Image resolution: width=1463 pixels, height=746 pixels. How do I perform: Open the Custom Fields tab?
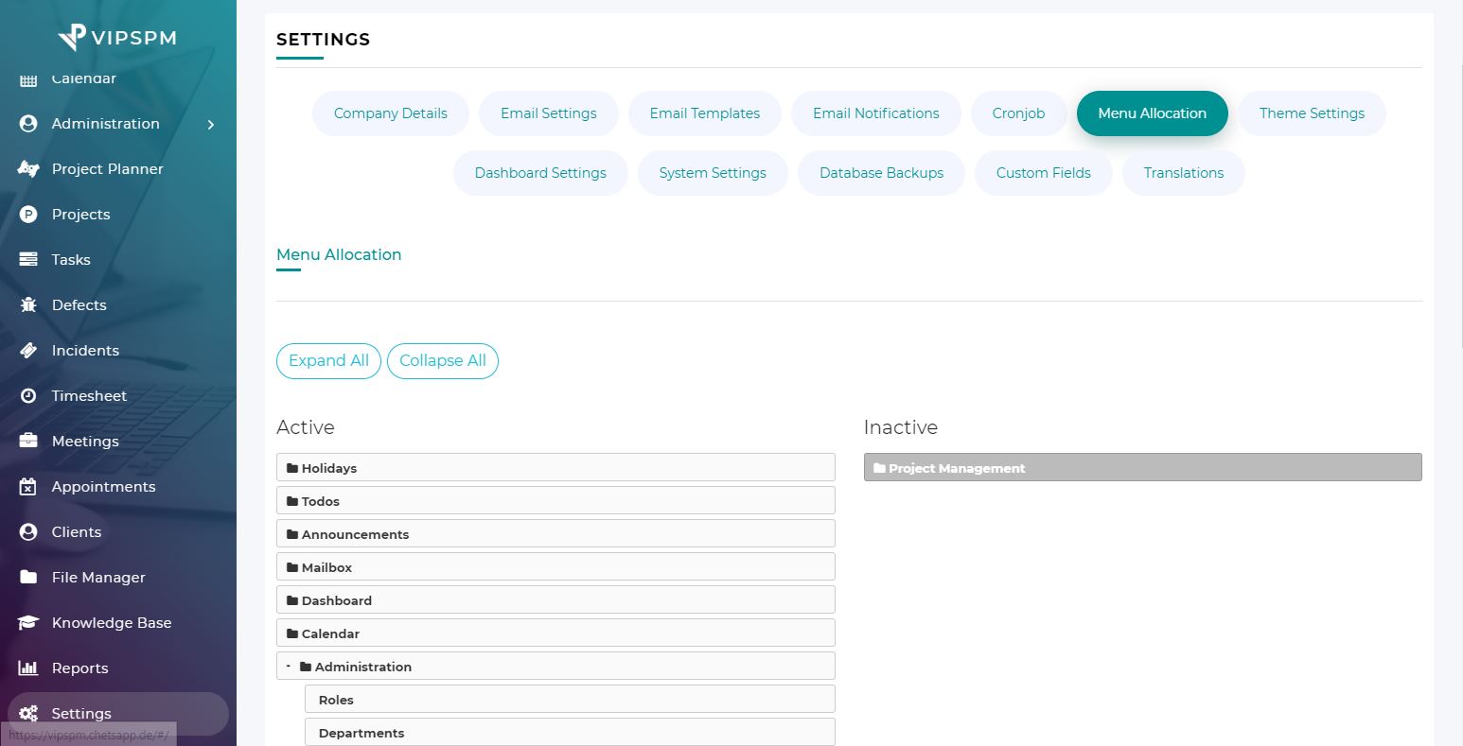tap(1044, 173)
